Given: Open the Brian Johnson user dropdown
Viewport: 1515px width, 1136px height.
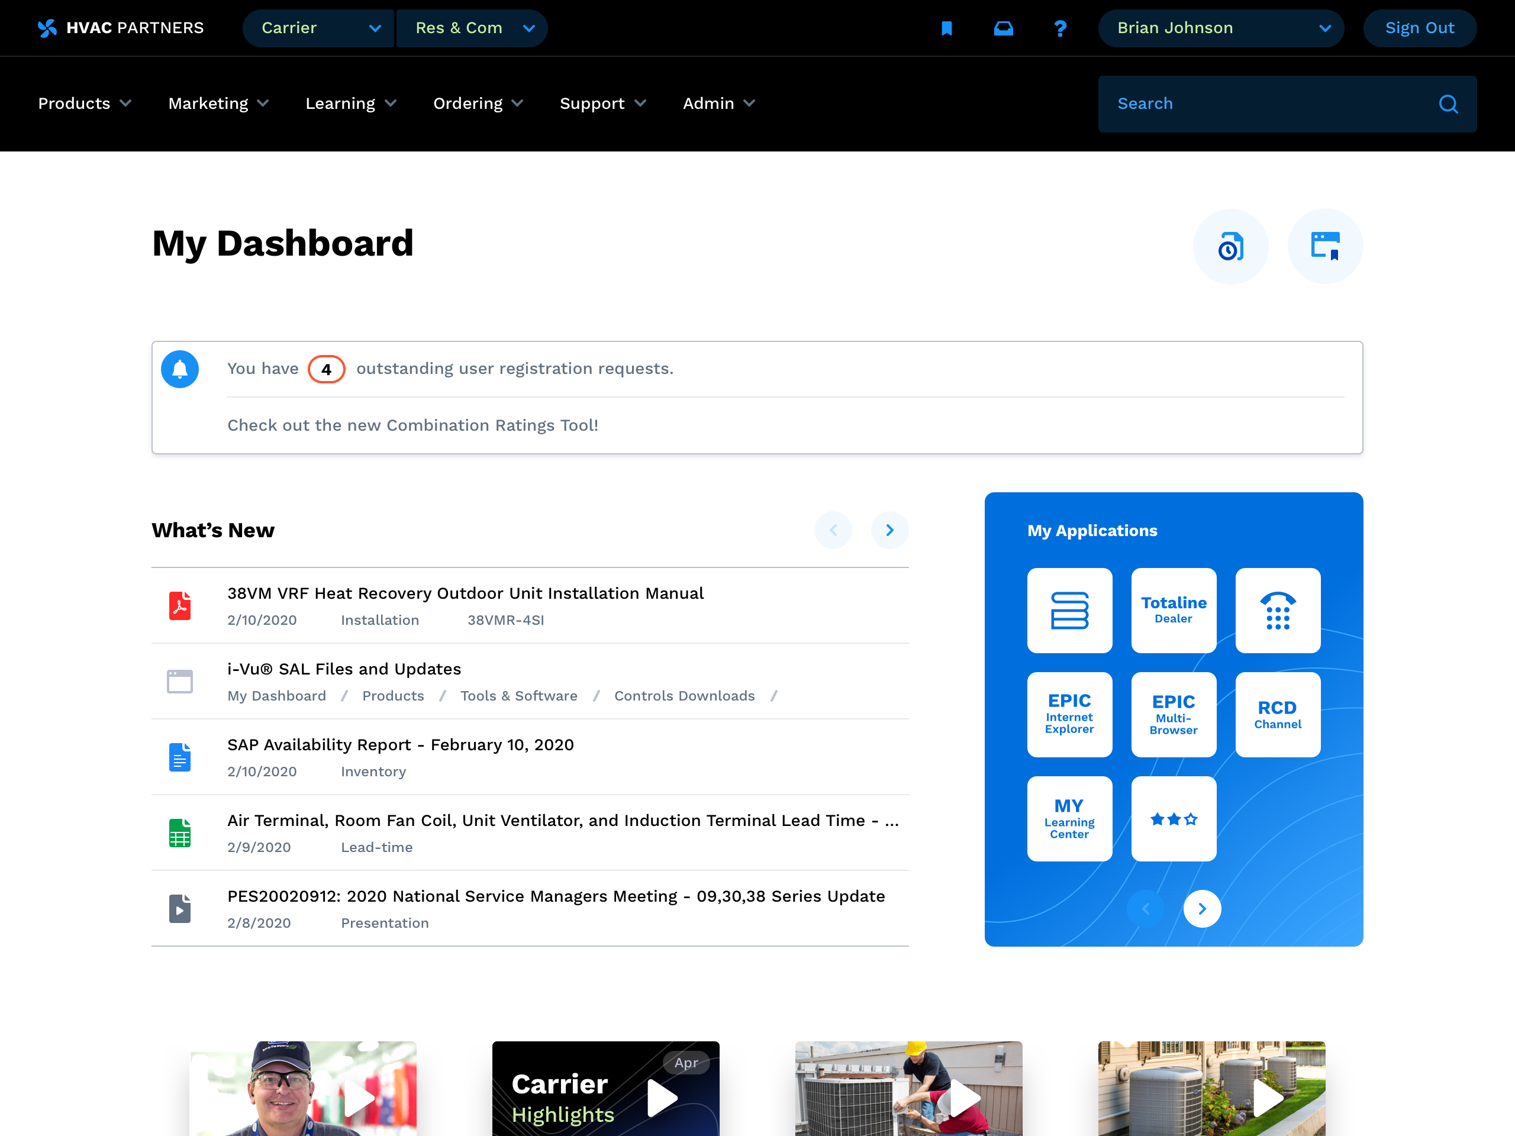Looking at the screenshot, I should [x=1220, y=28].
